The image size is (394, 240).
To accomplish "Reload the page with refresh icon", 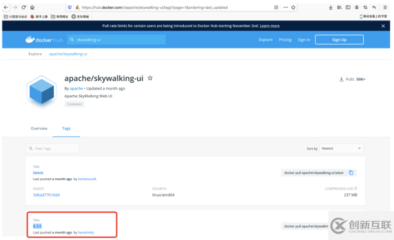I will (x=24, y=7).
